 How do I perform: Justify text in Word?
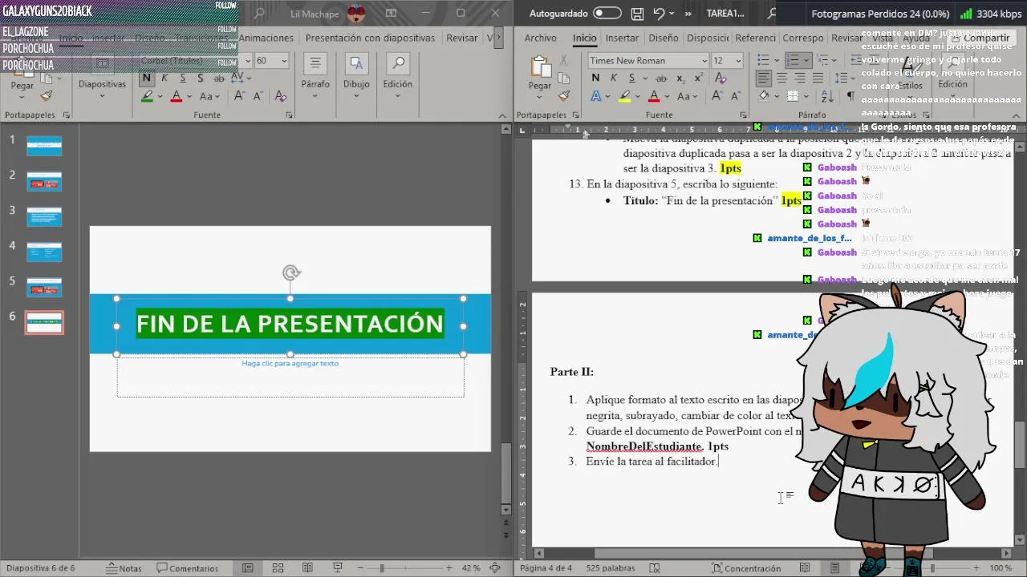[x=818, y=79]
